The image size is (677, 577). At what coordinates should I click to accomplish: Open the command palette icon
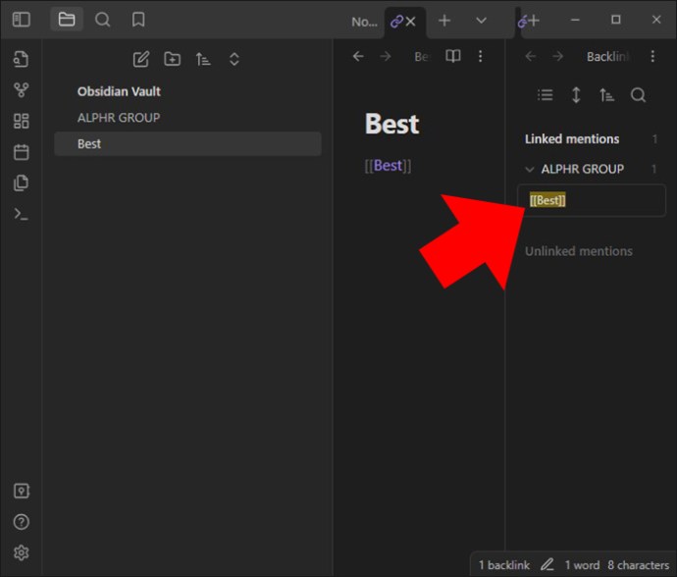(x=22, y=214)
